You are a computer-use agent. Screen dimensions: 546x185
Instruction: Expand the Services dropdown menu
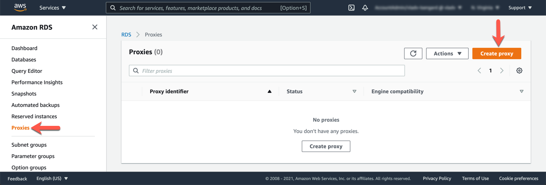pyautogui.click(x=52, y=8)
